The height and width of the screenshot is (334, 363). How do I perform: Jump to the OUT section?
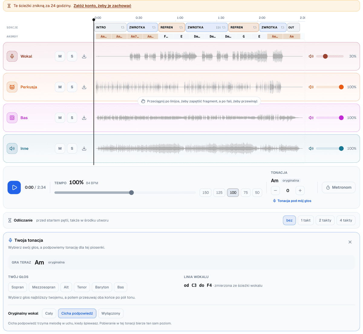coord(293,28)
